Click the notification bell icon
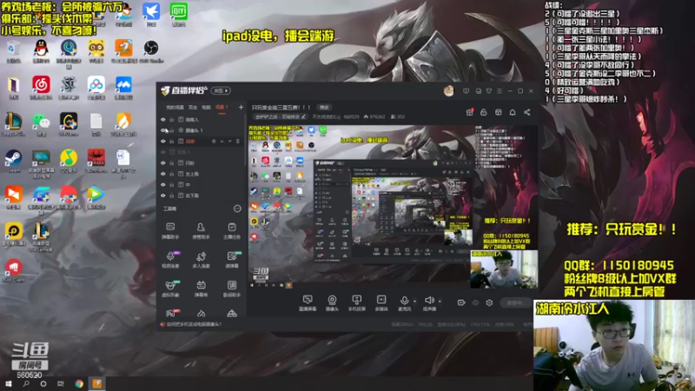 tap(513, 112)
